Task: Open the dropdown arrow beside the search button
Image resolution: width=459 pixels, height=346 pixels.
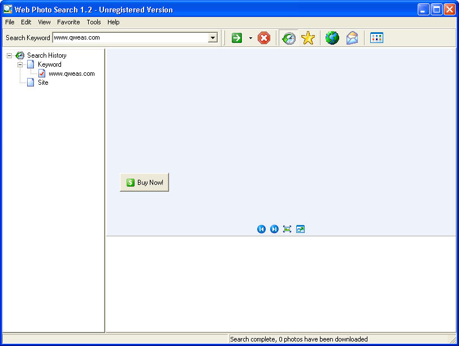Action: pyautogui.click(x=250, y=38)
